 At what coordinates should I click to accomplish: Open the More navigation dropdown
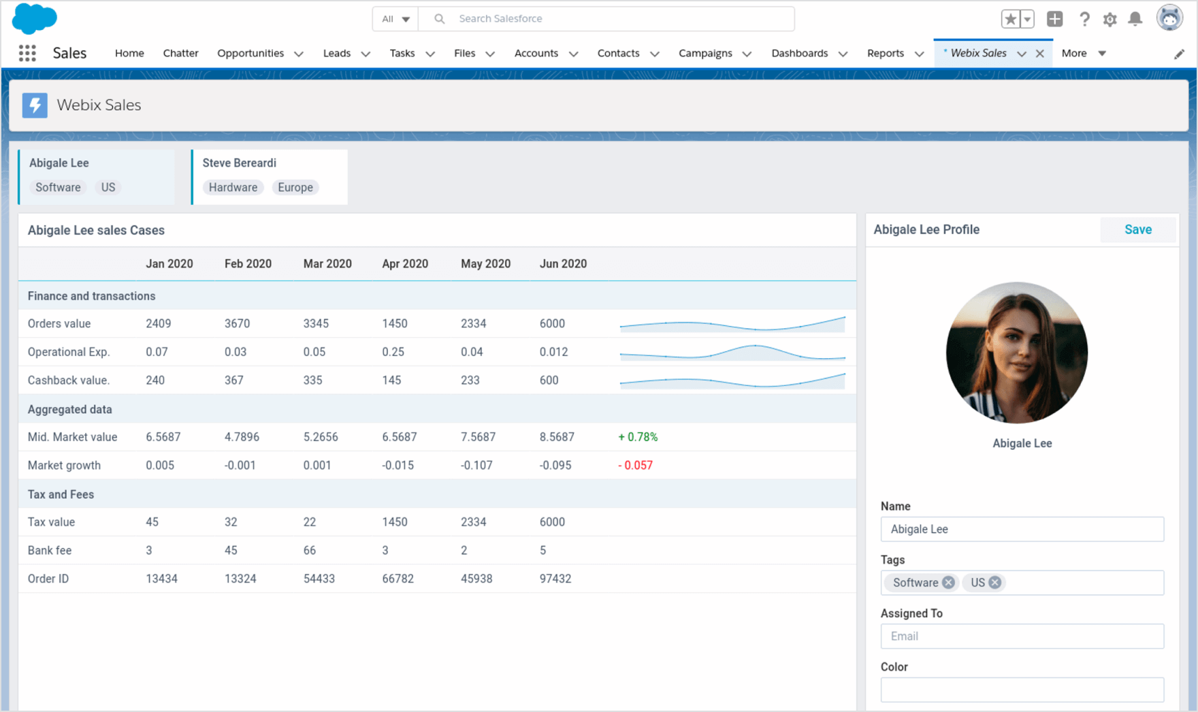click(x=1084, y=53)
